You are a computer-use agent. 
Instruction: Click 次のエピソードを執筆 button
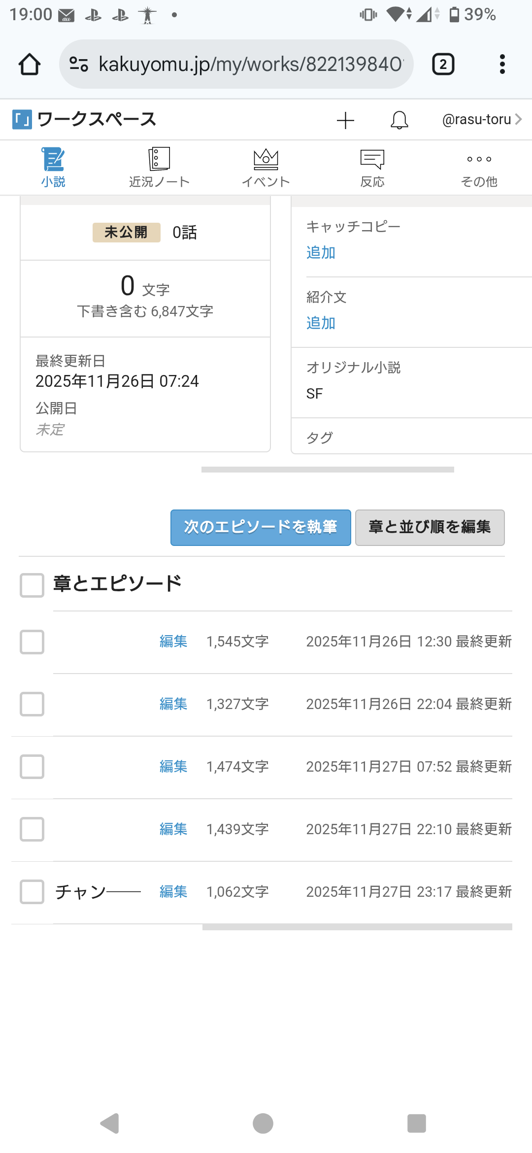pos(261,527)
